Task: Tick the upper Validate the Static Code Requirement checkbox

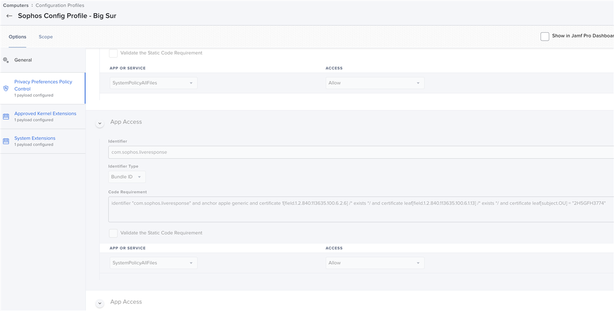Action: coord(113,53)
